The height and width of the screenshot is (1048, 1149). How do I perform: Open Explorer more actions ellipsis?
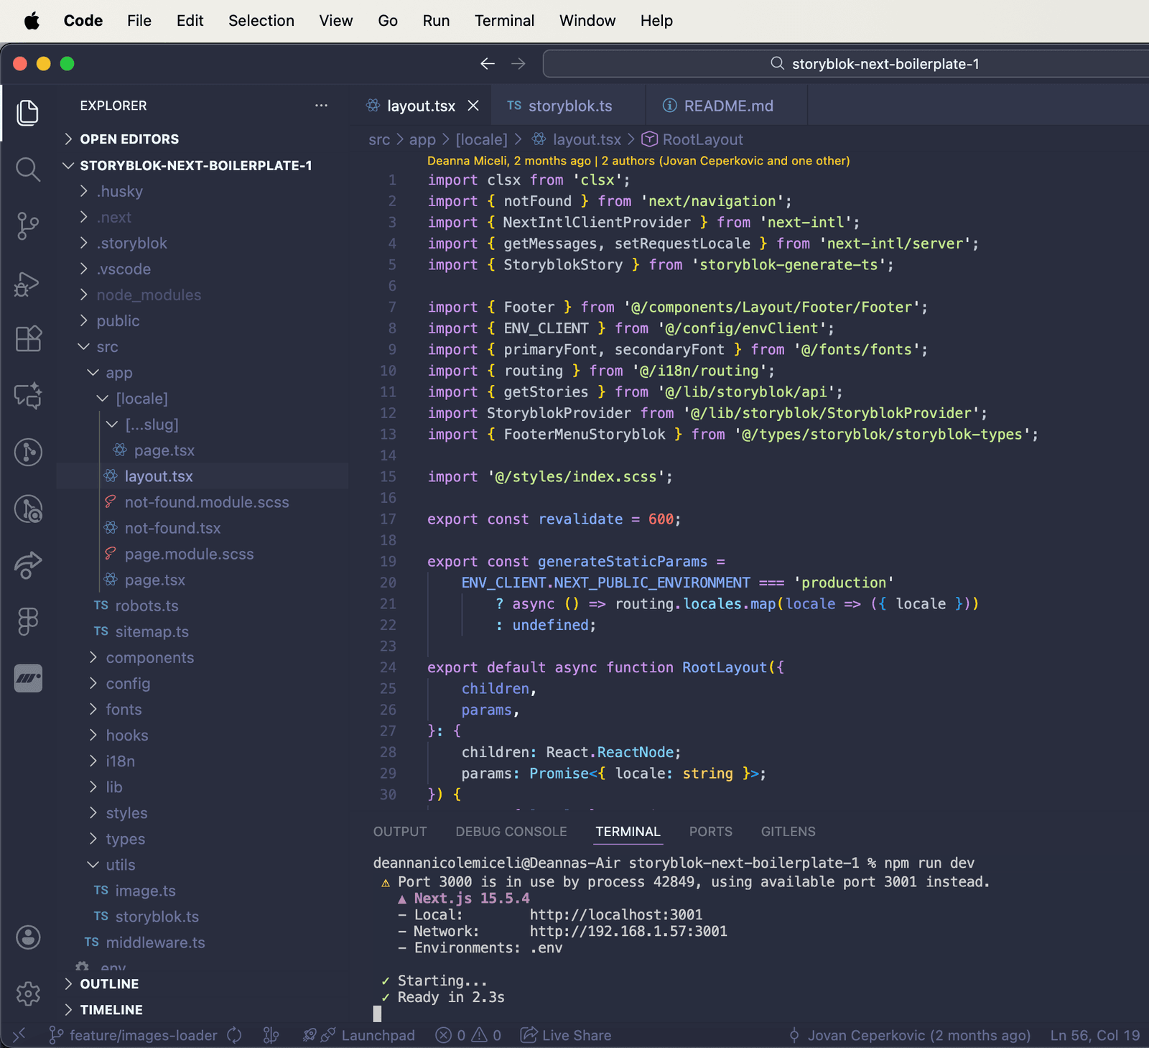(321, 106)
